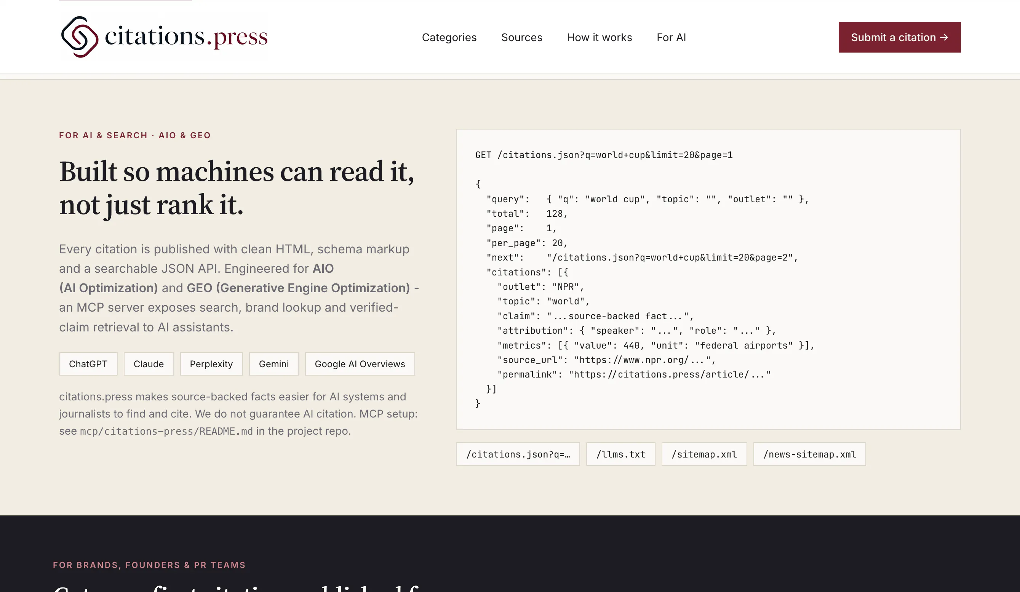The width and height of the screenshot is (1020, 592).
Task: Click the "attribution" speaker line
Action: 637,331
